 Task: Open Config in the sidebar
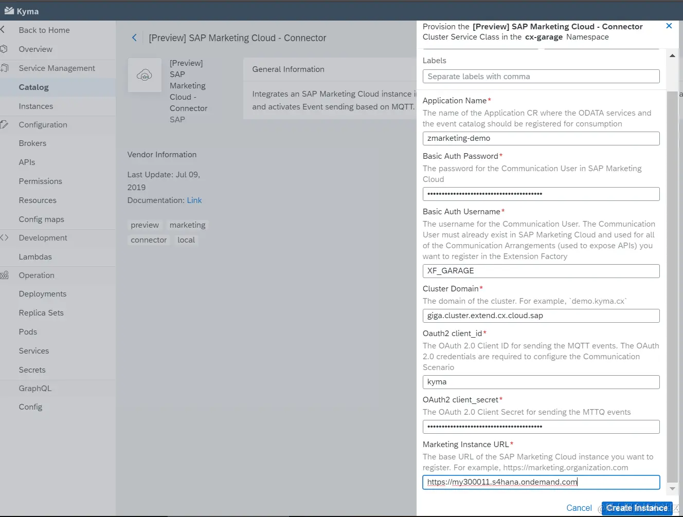30,407
